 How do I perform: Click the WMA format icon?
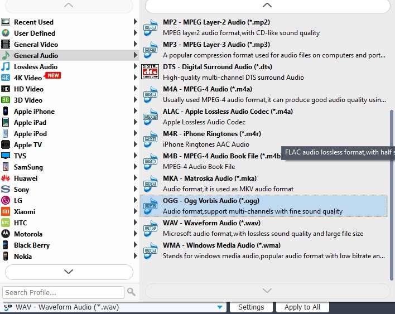pyautogui.click(x=151, y=250)
